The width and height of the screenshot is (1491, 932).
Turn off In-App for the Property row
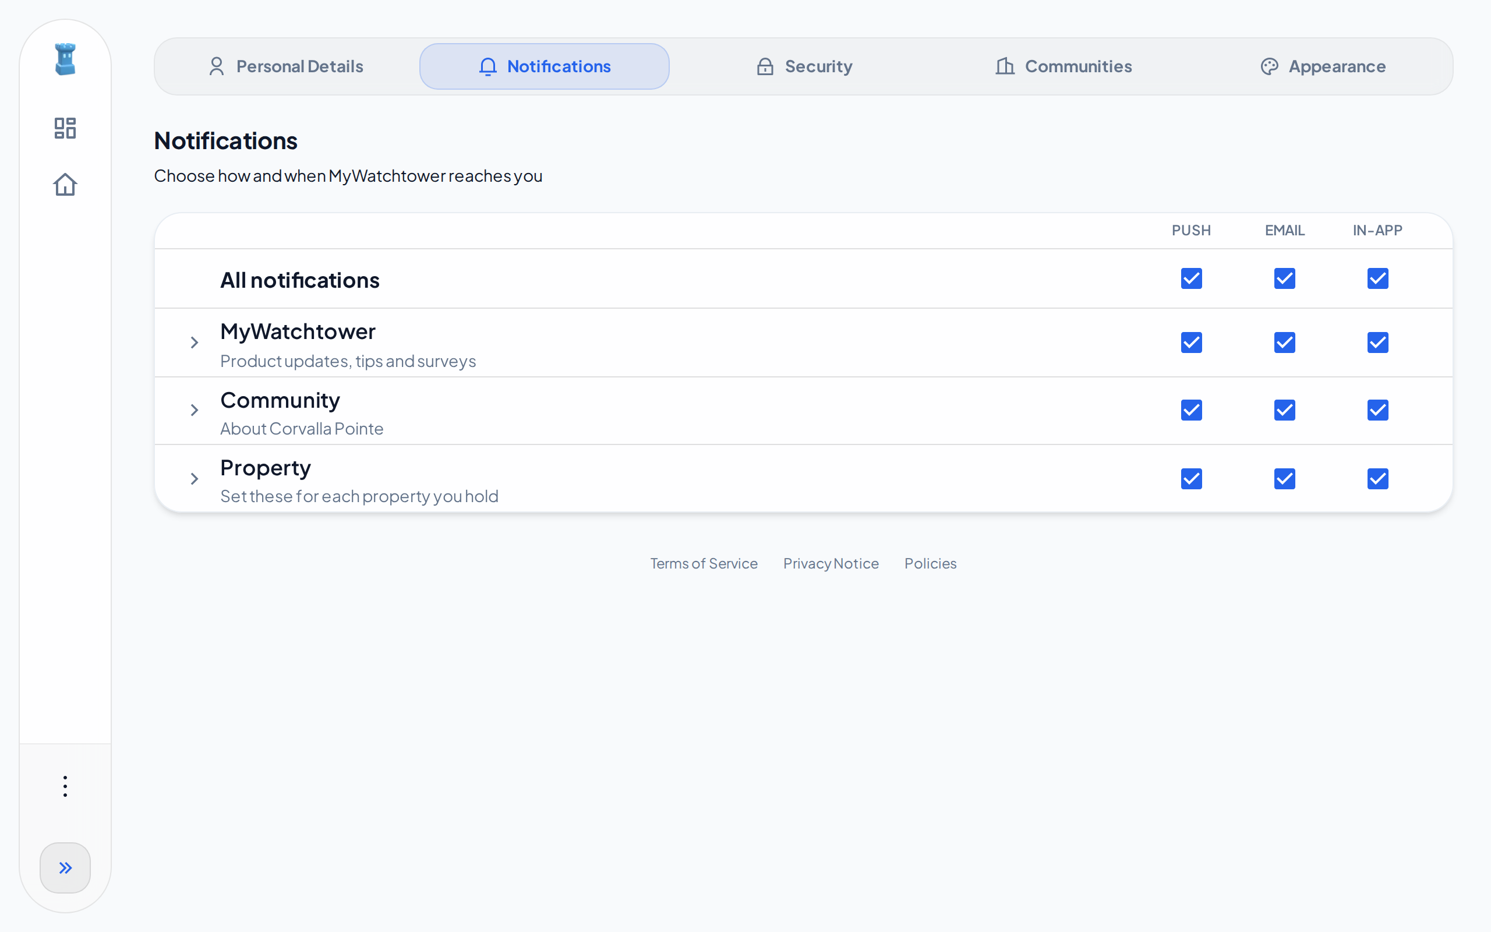[1377, 479]
